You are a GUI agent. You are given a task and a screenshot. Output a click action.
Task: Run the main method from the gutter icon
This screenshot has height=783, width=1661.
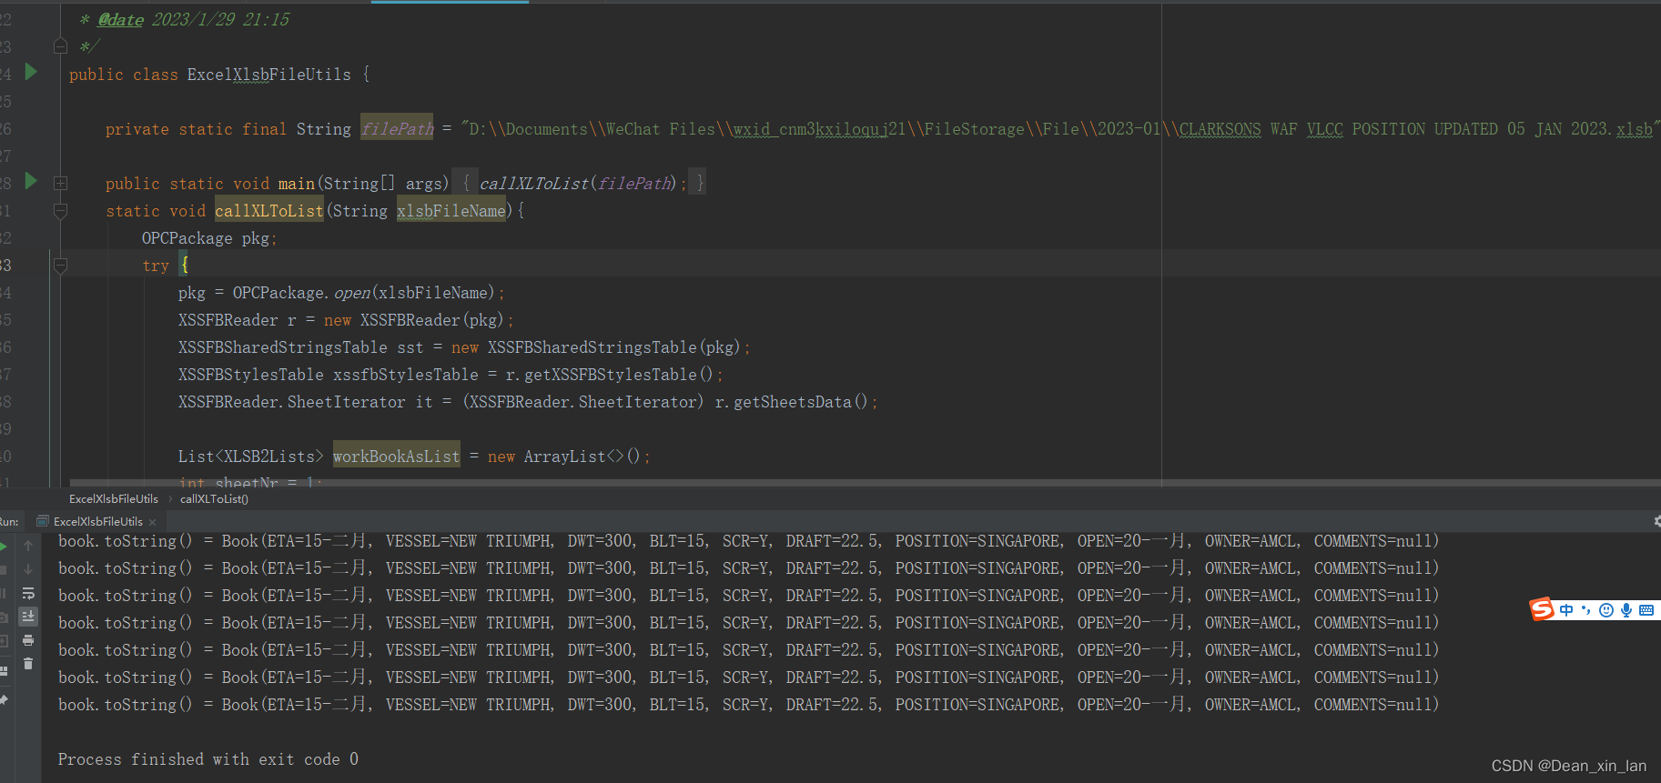(31, 181)
